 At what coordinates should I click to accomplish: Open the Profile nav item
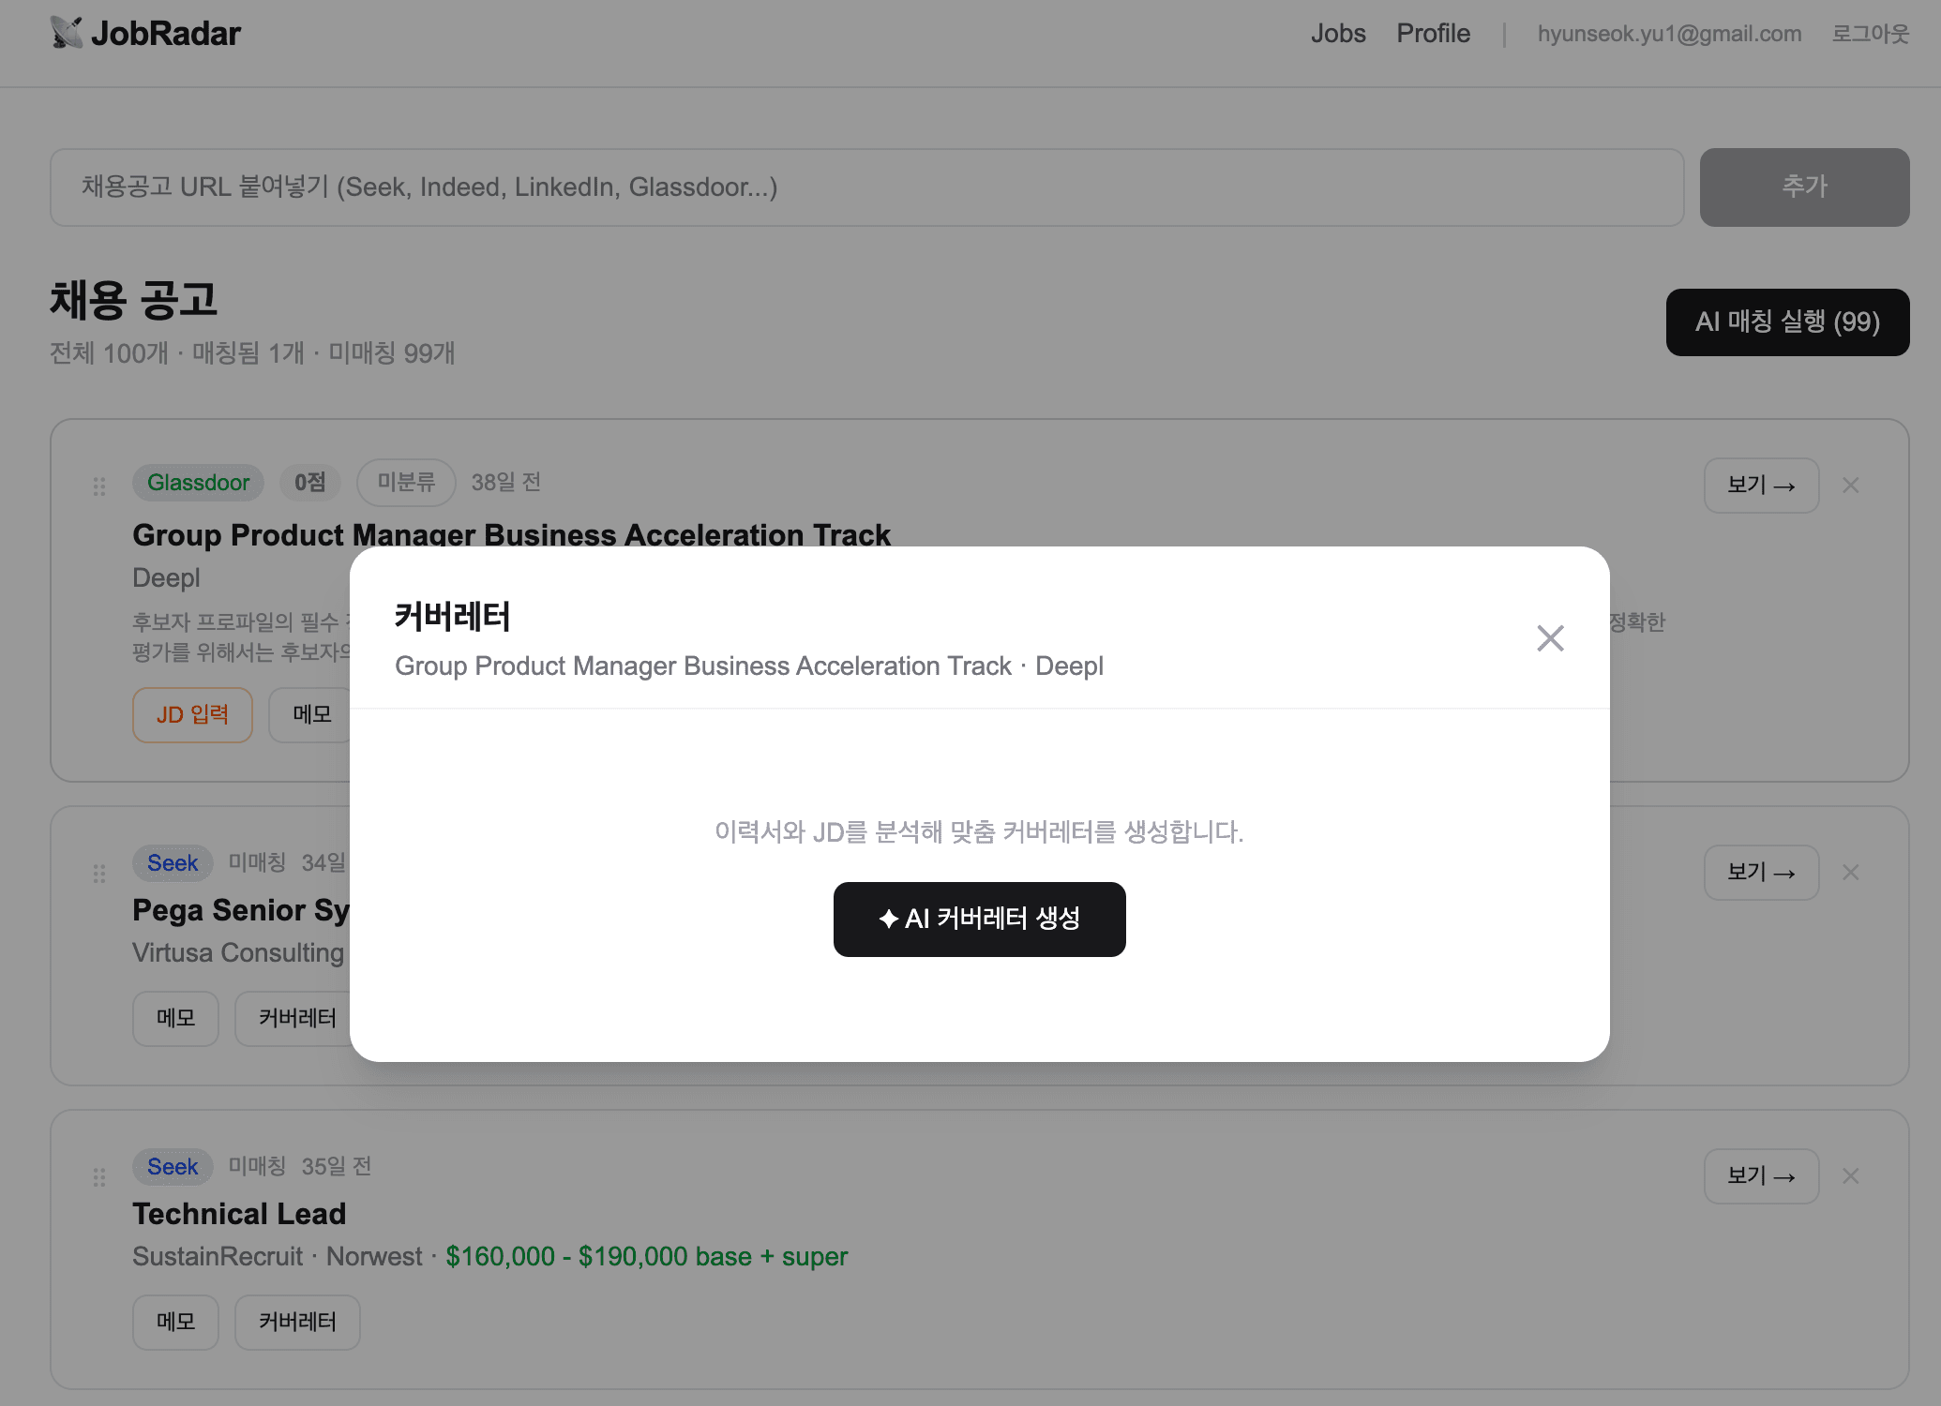[1433, 34]
